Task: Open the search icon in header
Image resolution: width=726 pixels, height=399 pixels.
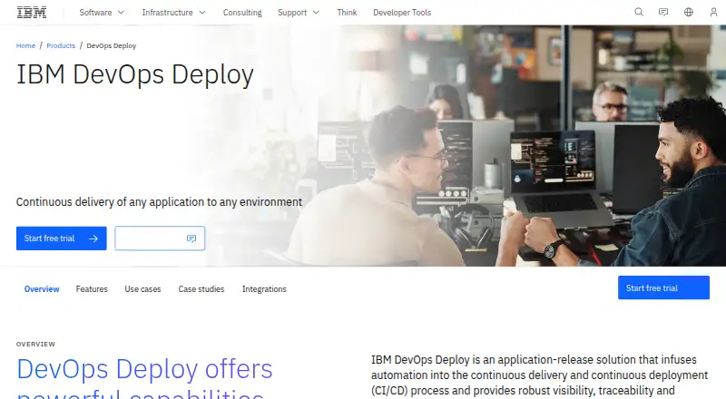Action: 639,12
